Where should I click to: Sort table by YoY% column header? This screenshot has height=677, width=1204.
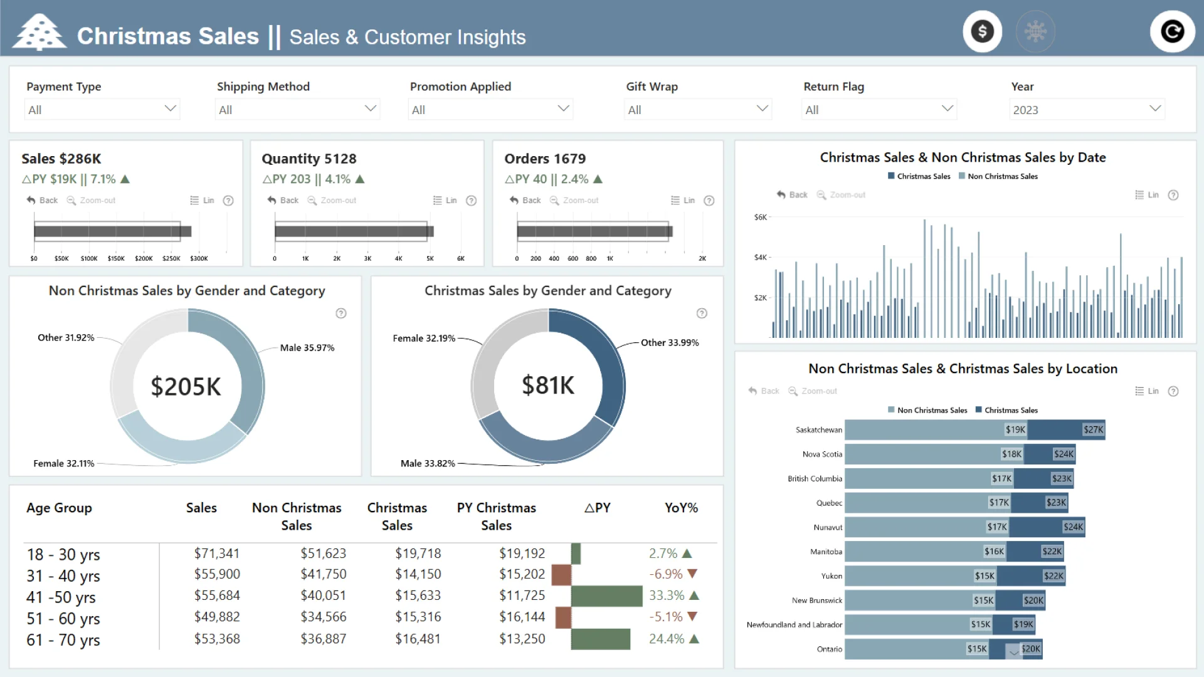coord(681,508)
